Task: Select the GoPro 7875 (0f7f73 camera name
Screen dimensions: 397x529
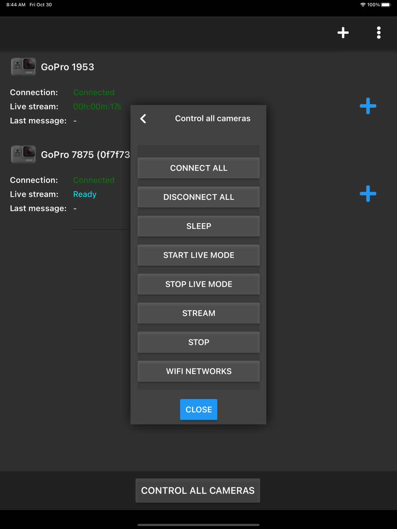Action: tap(85, 155)
